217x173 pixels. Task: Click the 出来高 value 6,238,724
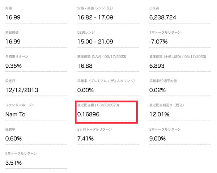click(x=163, y=17)
